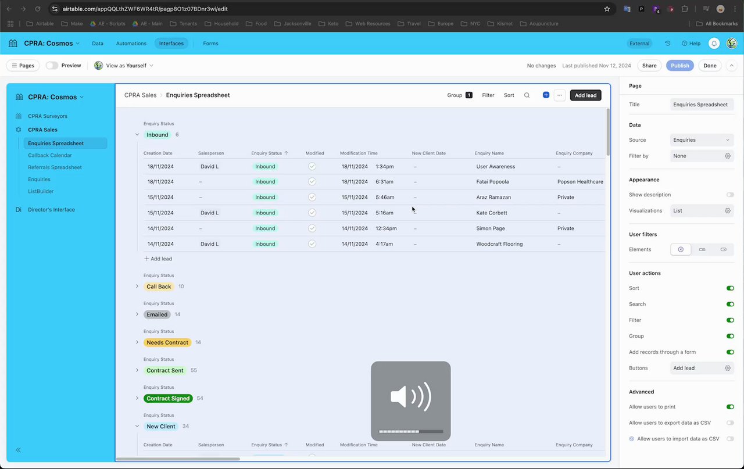Open the Referrals Spreadsheet page
The width and height of the screenshot is (744, 469).
[x=55, y=167]
